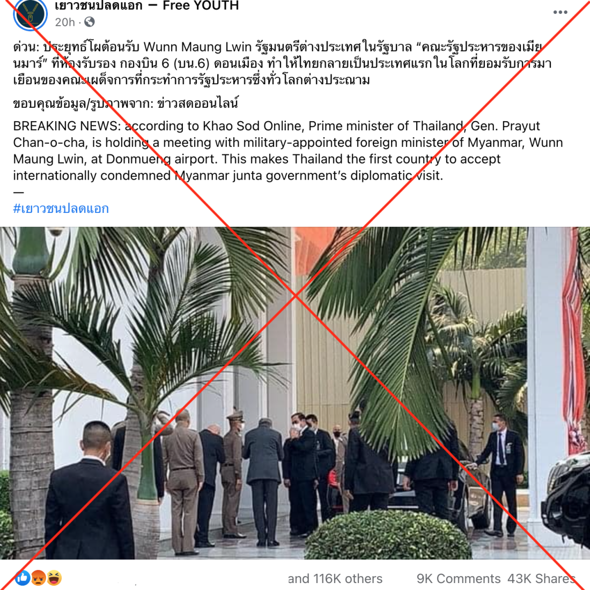590x590 pixels.
Task: Click the 20h post timestamp
Action: (65, 23)
